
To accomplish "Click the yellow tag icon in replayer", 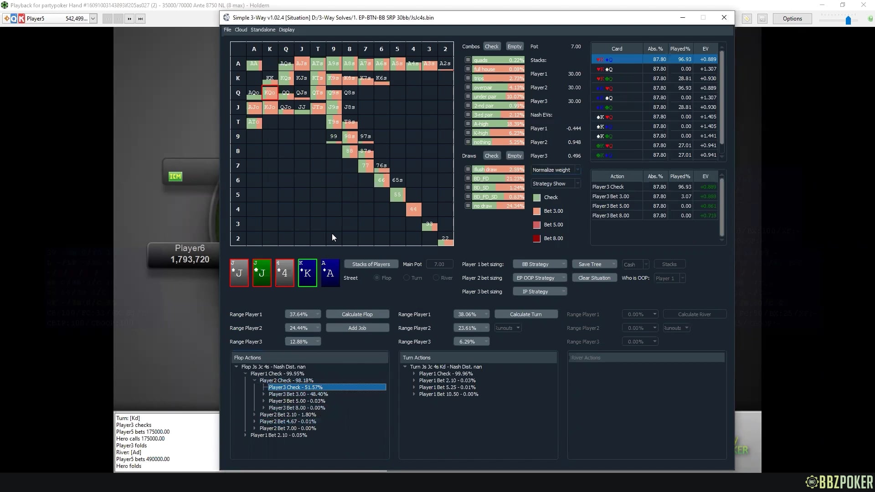I will [x=746, y=19].
